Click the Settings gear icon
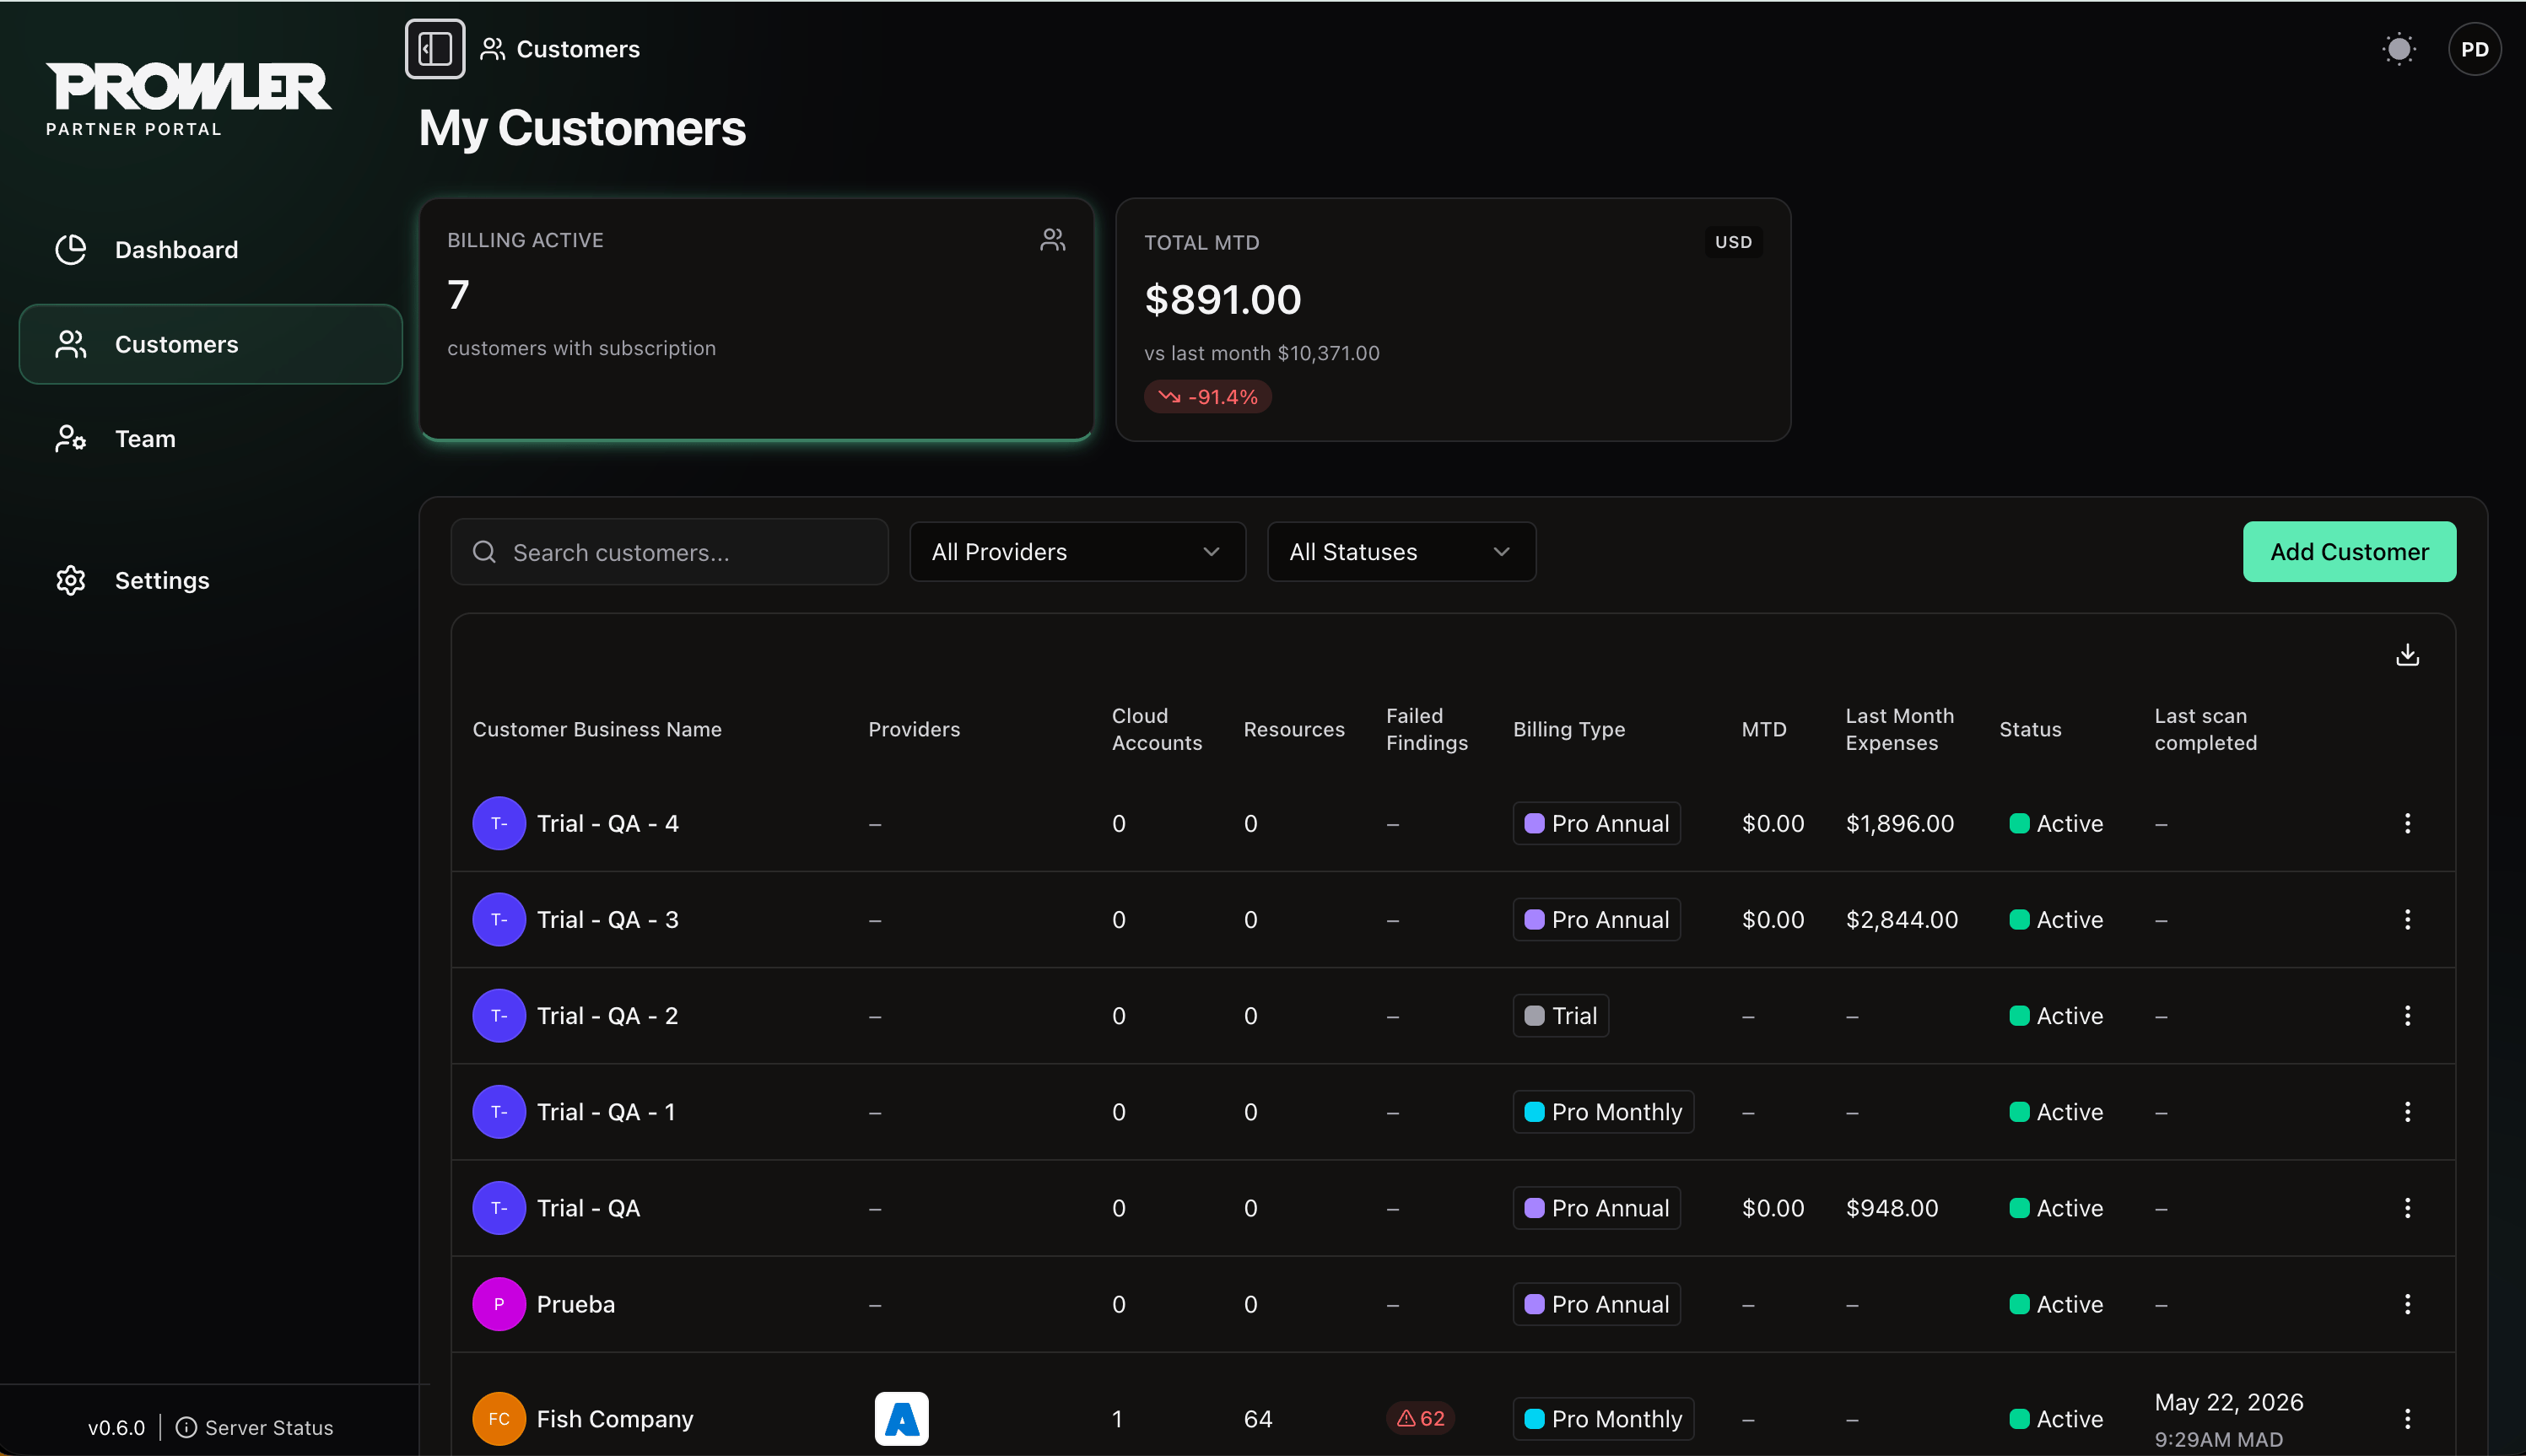The image size is (2526, 1456). pos(70,581)
